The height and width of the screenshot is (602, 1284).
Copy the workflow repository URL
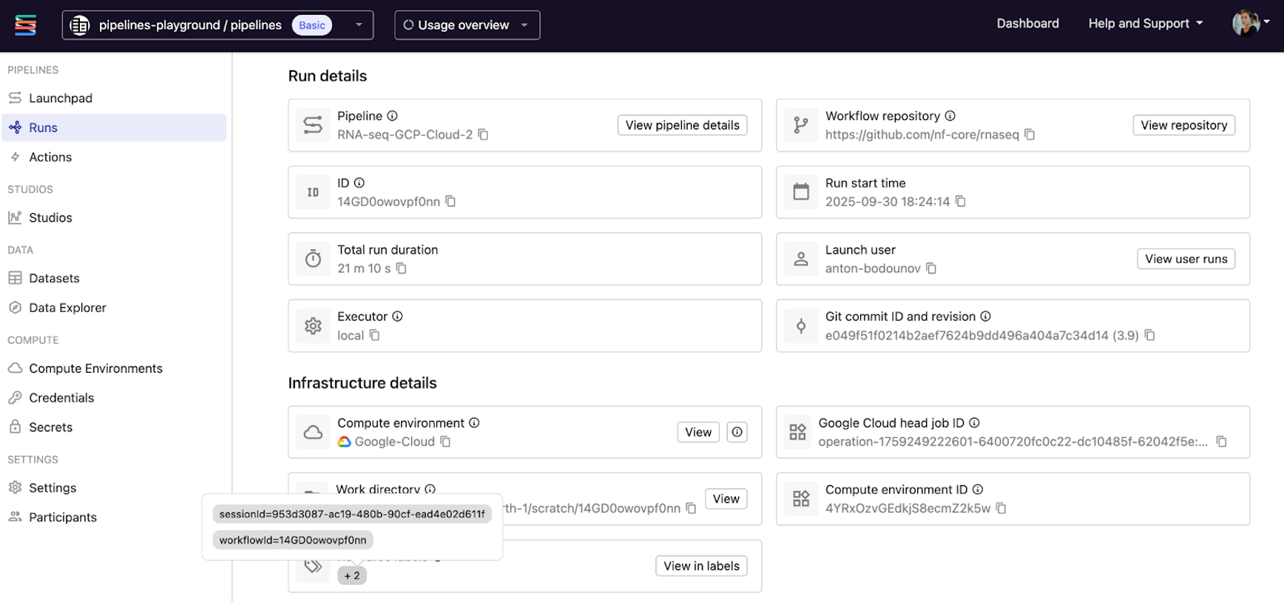(x=1030, y=135)
